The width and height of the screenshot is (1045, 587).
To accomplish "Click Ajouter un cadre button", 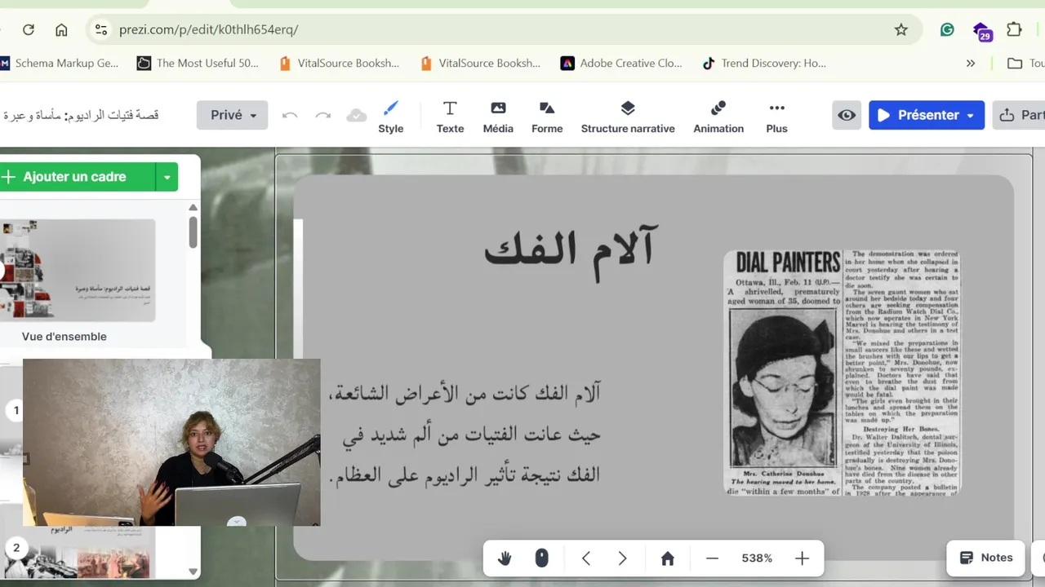I will coord(76,177).
